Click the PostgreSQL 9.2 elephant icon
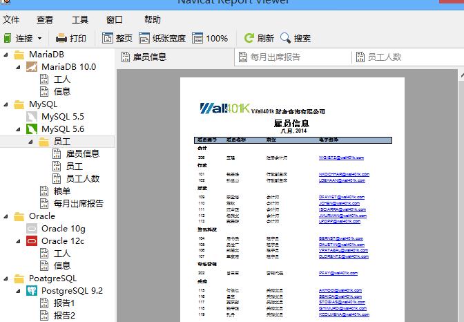Screen dimensions: 464x322 click(x=32, y=291)
